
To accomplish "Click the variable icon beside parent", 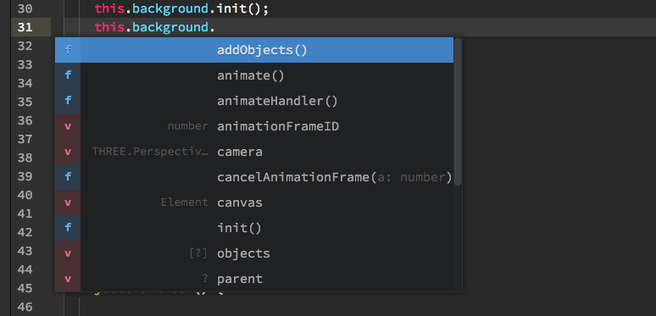I will (68, 279).
